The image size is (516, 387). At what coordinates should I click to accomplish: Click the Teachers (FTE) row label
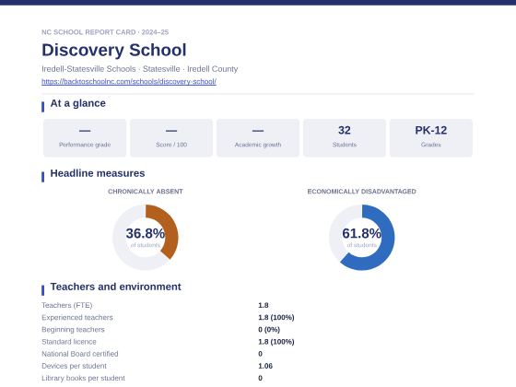[x=66, y=305]
